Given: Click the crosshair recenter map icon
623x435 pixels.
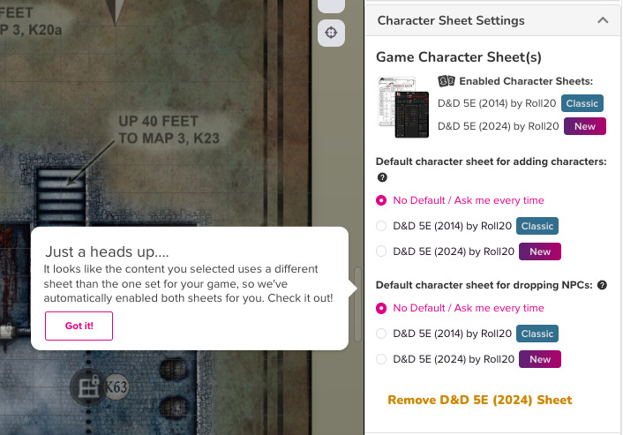Looking at the screenshot, I should click(331, 33).
